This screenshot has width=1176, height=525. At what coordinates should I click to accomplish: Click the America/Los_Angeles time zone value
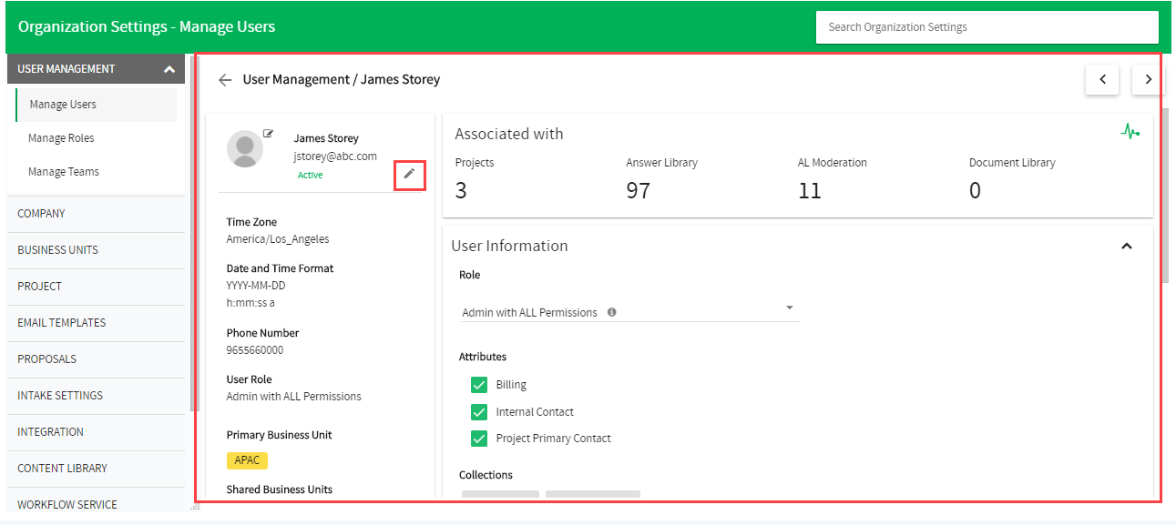(x=278, y=239)
